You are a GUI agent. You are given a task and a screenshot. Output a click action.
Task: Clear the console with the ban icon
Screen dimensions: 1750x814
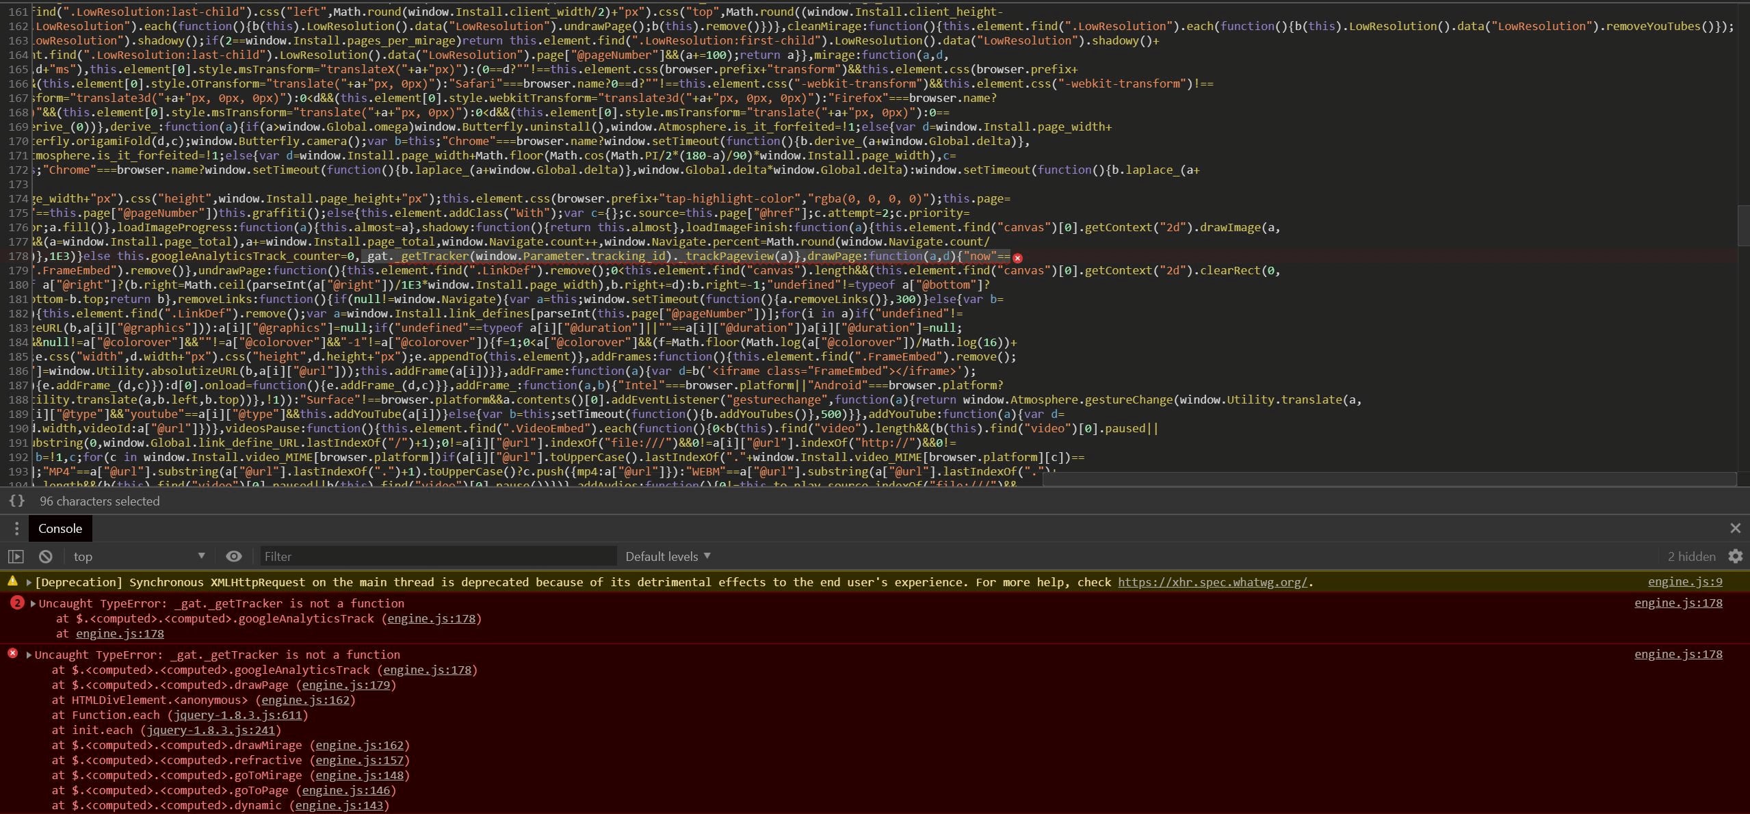coord(46,557)
